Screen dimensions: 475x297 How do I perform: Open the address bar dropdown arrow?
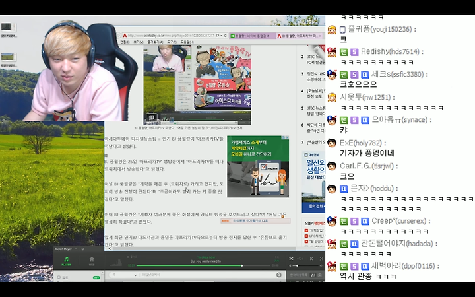coord(221,36)
